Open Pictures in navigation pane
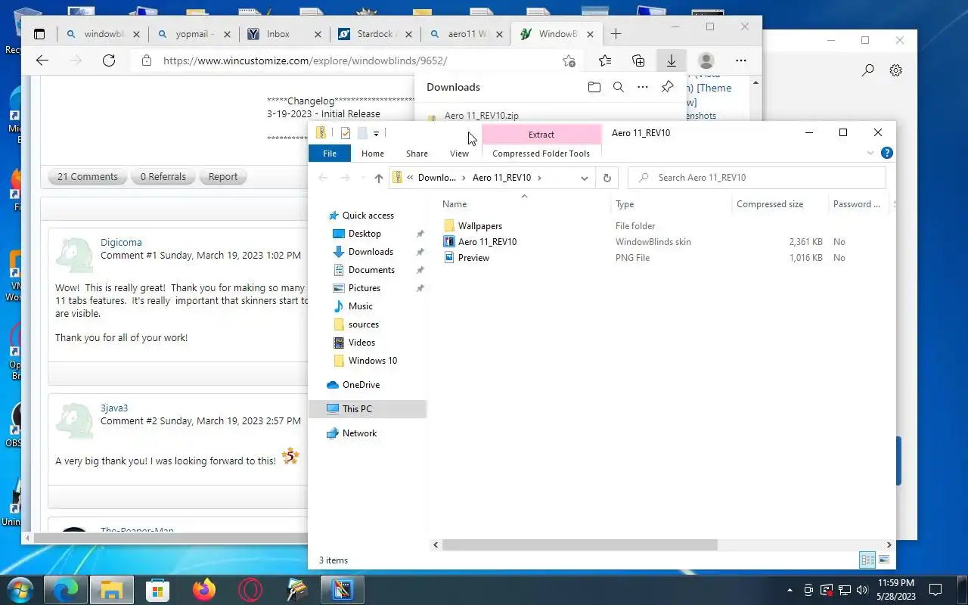Screen dimensions: 968x605 coord(364,288)
